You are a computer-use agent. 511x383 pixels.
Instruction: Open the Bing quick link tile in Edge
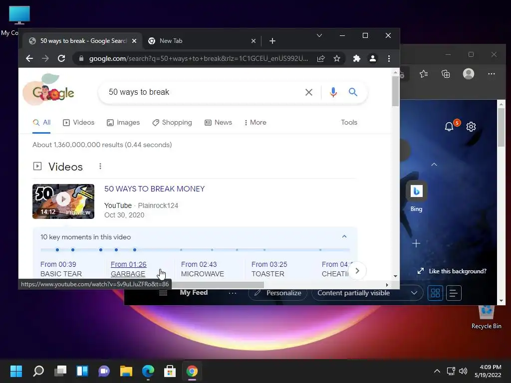click(416, 196)
